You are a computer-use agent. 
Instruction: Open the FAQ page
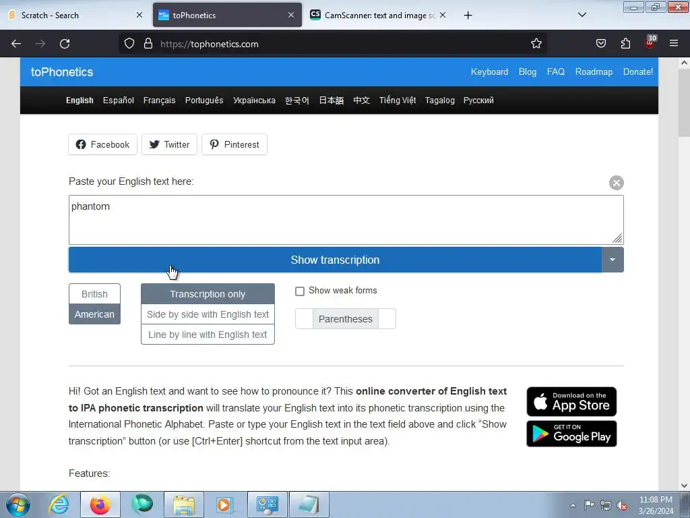pyautogui.click(x=555, y=71)
